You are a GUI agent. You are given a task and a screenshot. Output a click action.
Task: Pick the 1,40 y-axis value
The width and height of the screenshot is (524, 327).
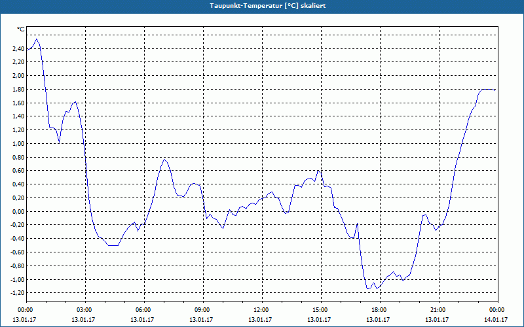pyautogui.click(x=18, y=116)
